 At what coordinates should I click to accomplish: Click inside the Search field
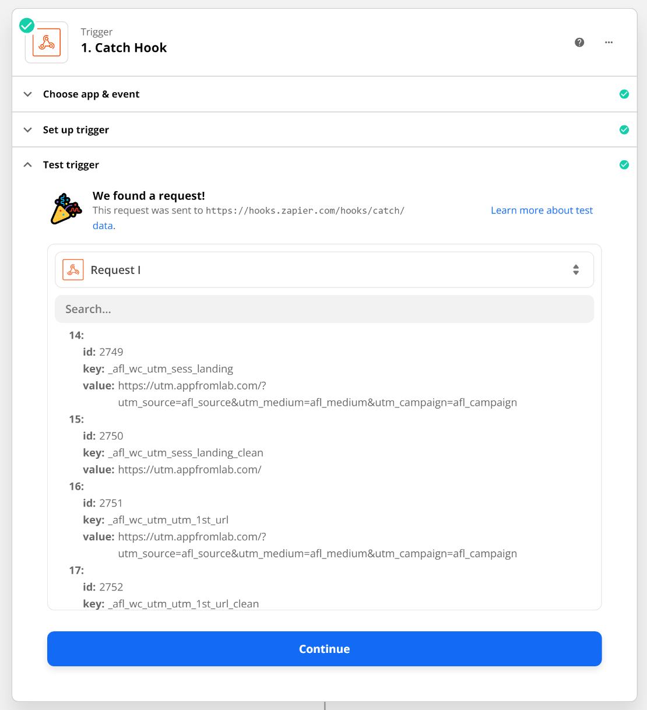(x=324, y=309)
